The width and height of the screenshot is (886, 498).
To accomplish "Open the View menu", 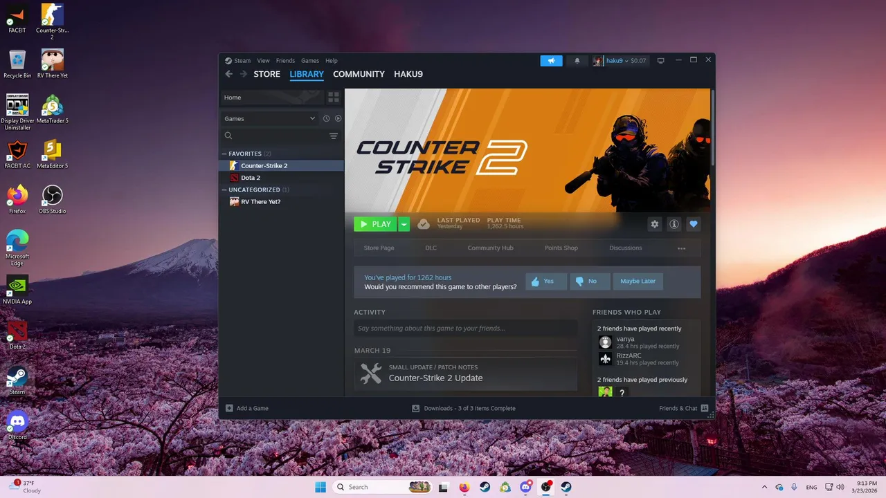I will tap(263, 61).
